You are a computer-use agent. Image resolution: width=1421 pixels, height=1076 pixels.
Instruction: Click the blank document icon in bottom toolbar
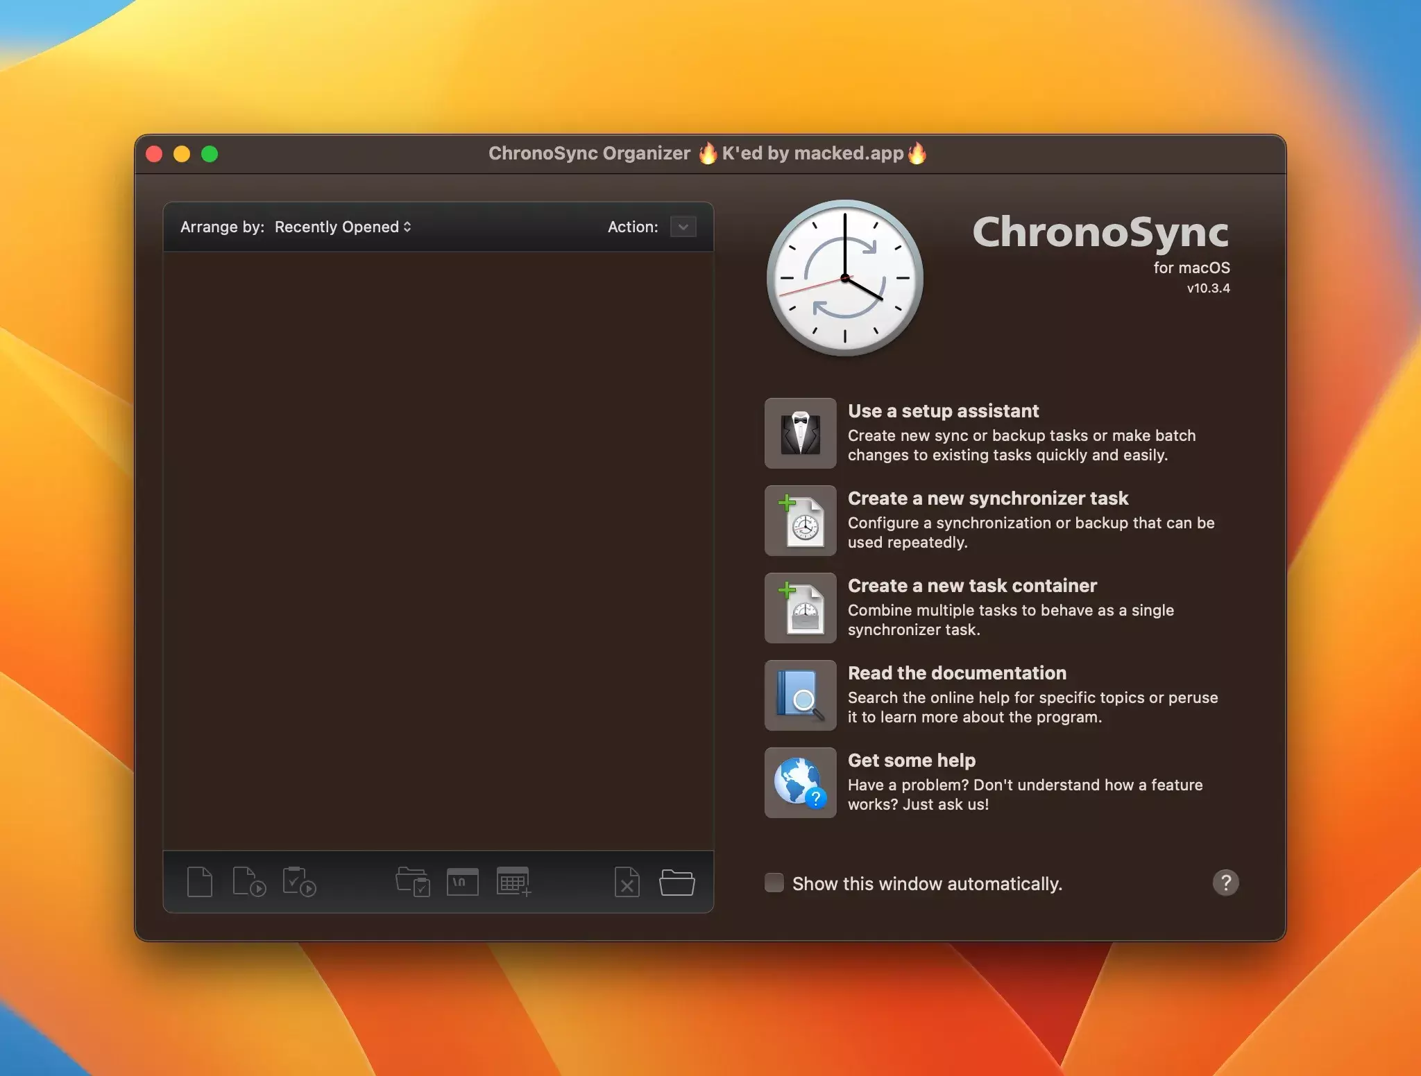(x=200, y=882)
